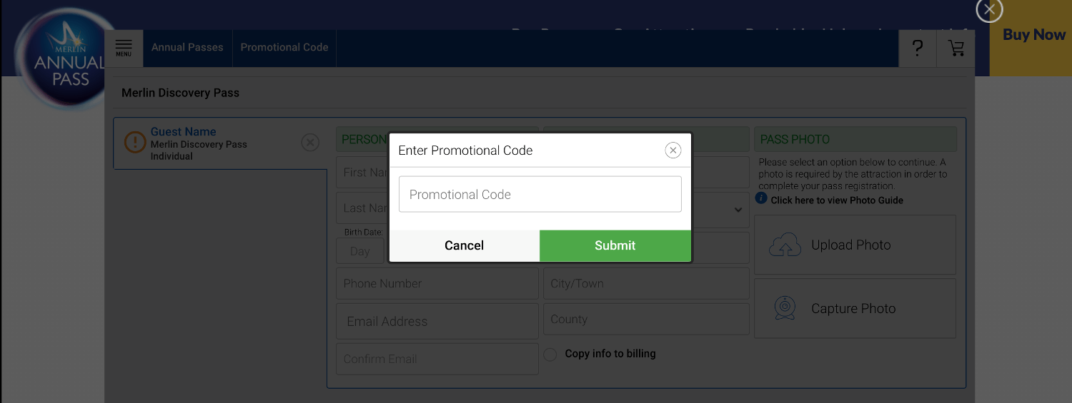The image size is (1072, 403).
Task: Close the promotional code dialog with X
Action: click(673, 151)
